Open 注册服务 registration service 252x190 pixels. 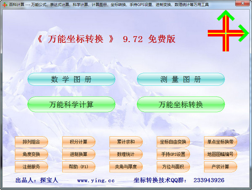tap(31, 167)
